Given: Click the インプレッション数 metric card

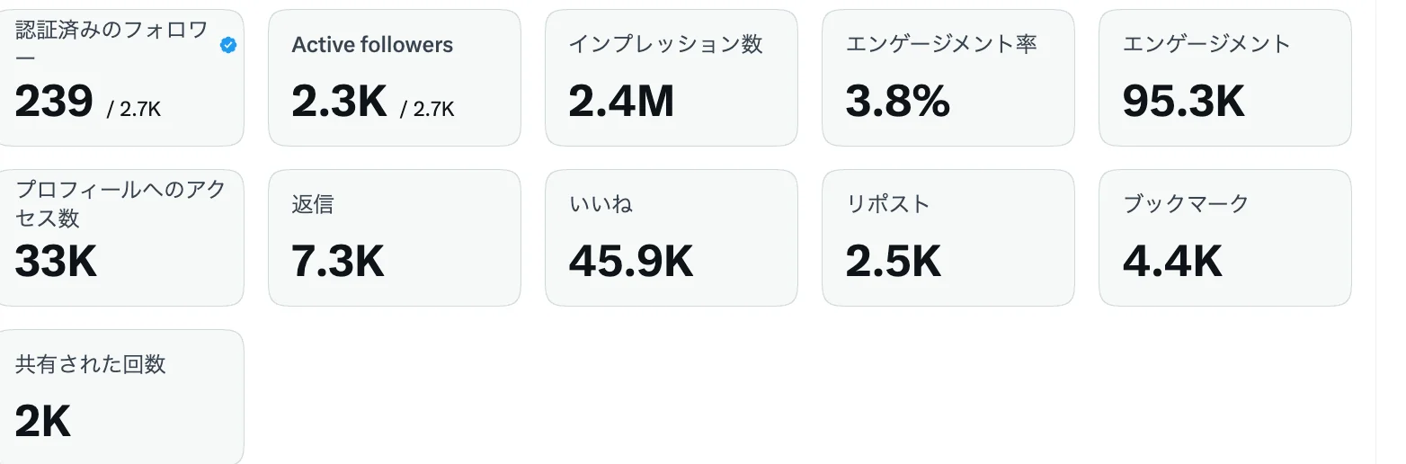Looking at the screenshot, I should point(672,77).
